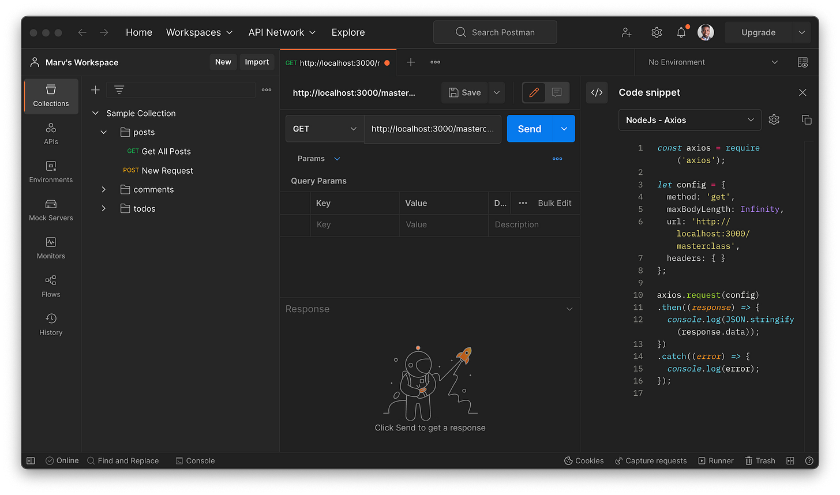Collapse the posts folder

(104, 132)
